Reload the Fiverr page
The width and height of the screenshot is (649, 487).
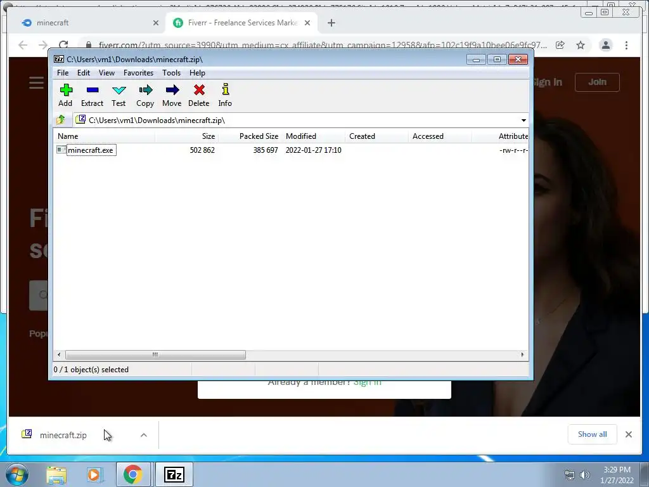point(63,45)
